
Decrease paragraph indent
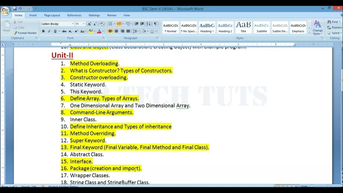(x=136, y=24)
